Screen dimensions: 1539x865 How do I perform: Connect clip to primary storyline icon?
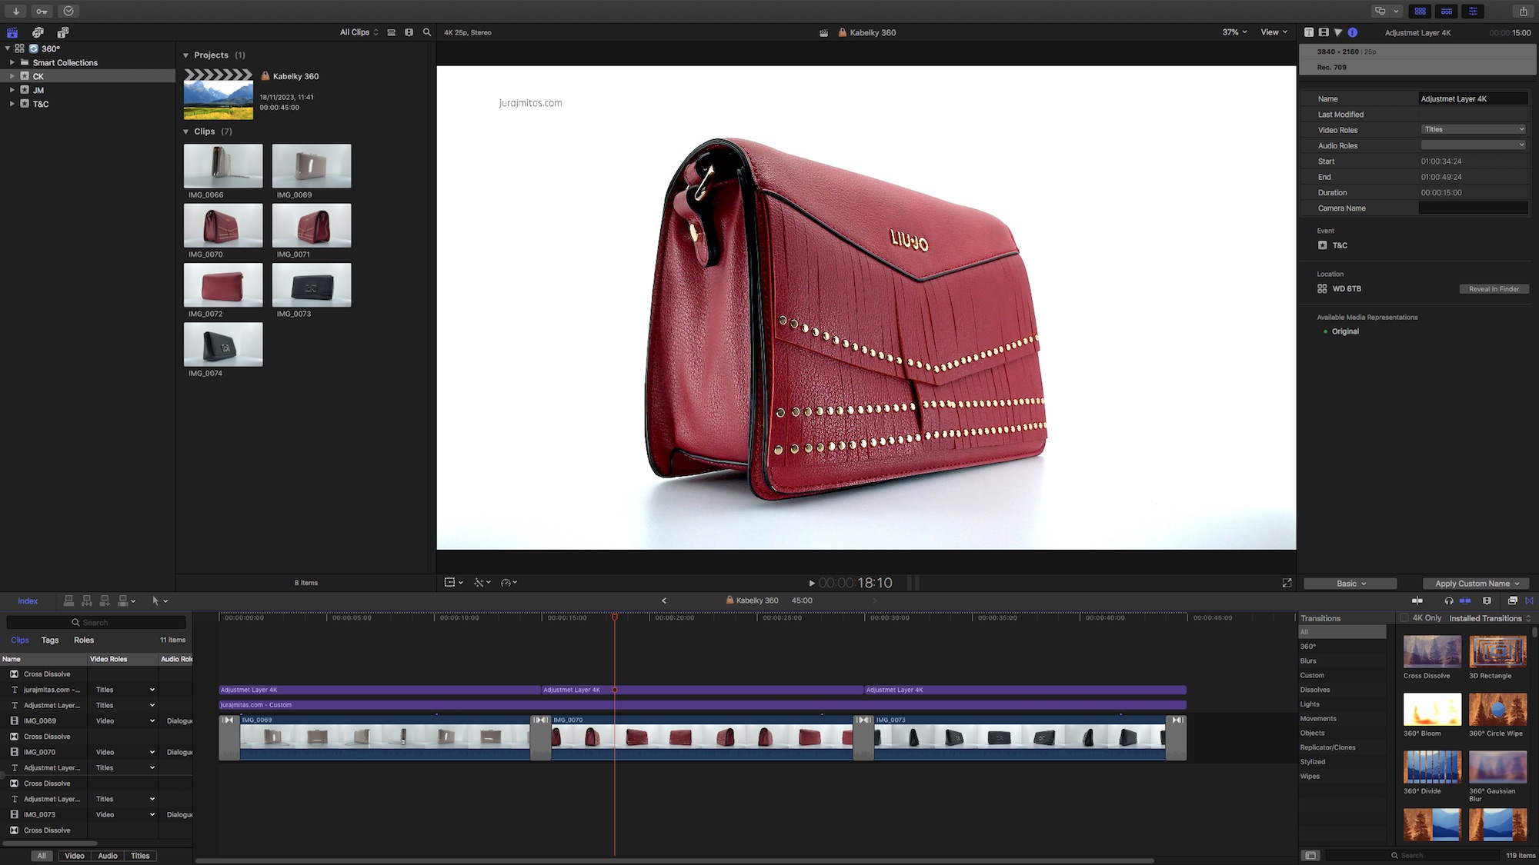point(69,601)
